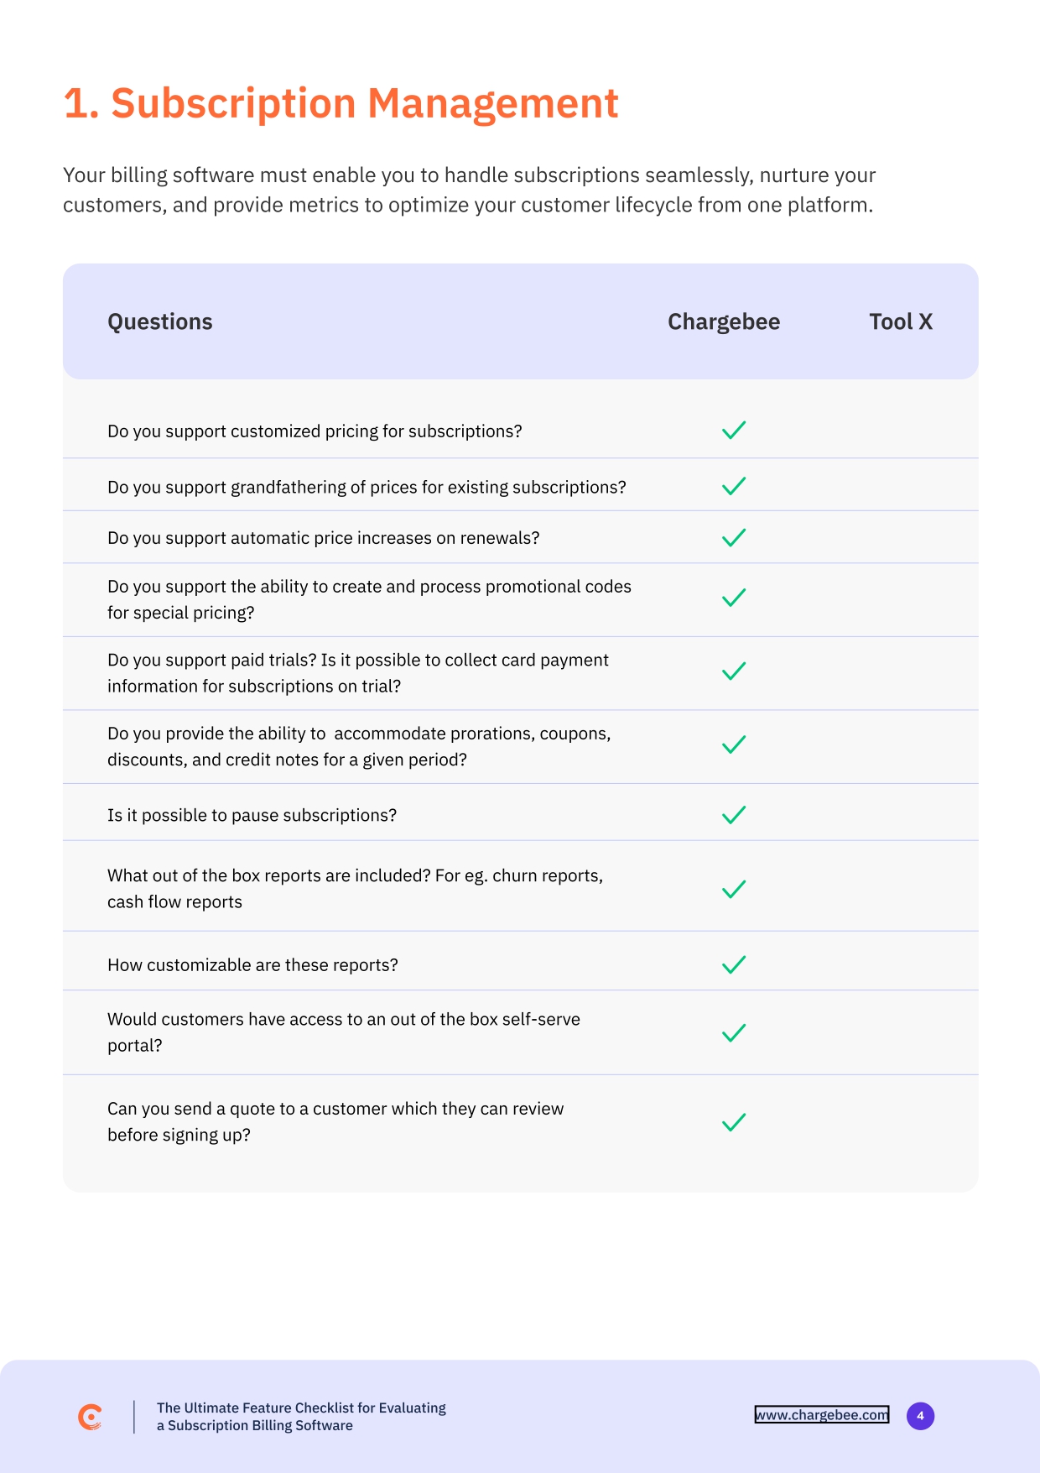
Task: Click the question about pausing subscriptions
Action: pyautogui.click(x=252, y=816)
